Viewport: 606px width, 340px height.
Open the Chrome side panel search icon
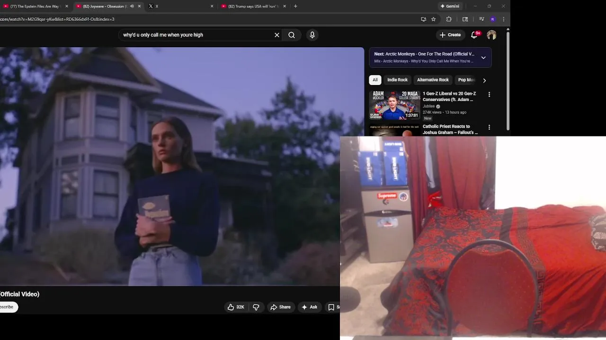465,19
